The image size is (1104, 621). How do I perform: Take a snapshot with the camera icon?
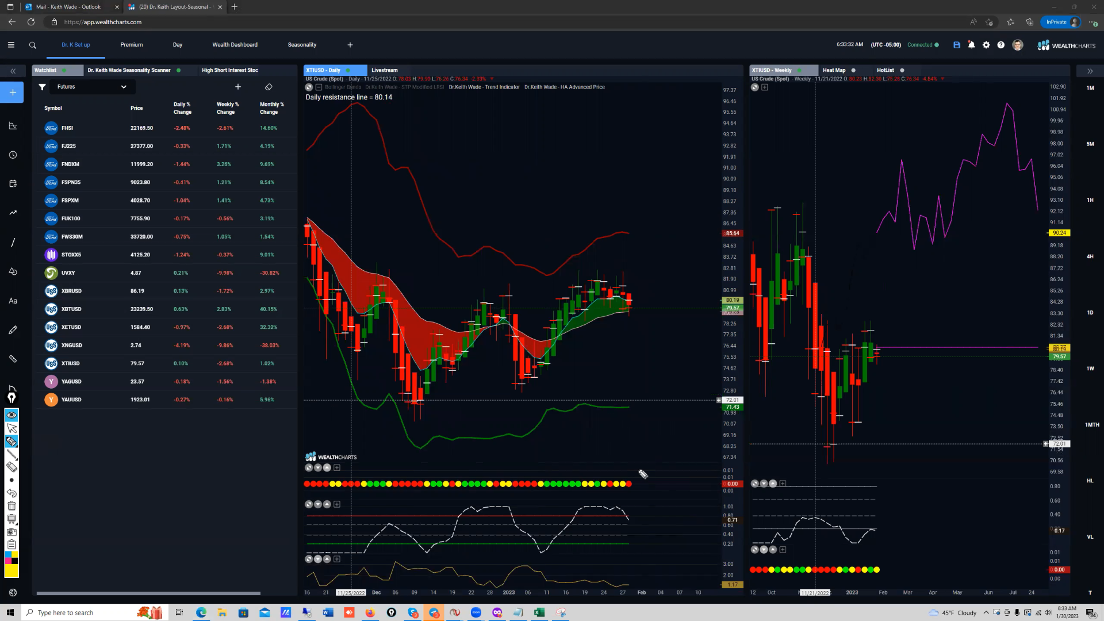(x=11, y=532)
